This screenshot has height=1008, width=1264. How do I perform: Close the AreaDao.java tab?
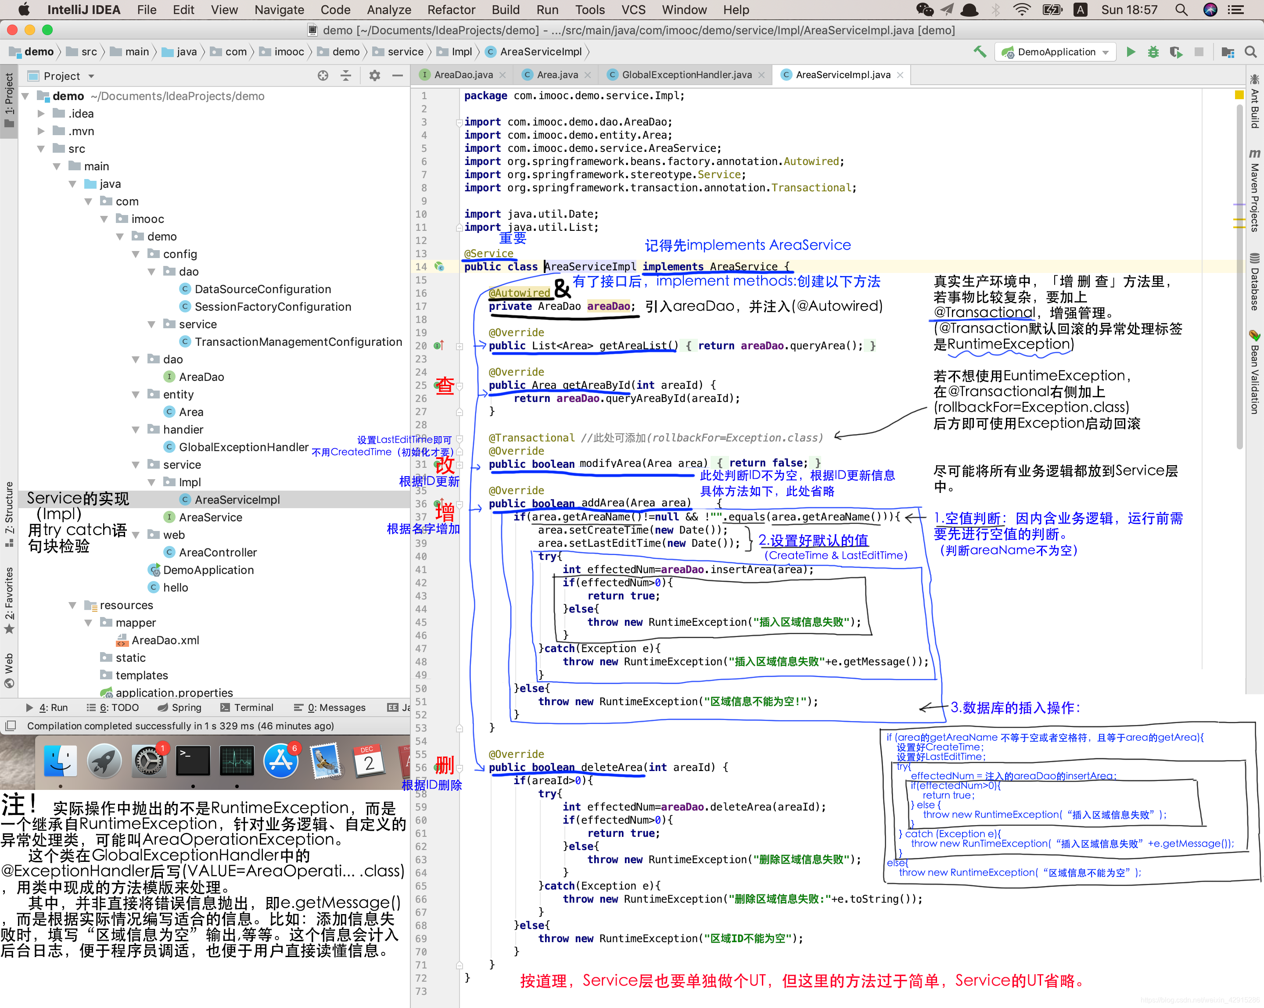click(503, 75)
